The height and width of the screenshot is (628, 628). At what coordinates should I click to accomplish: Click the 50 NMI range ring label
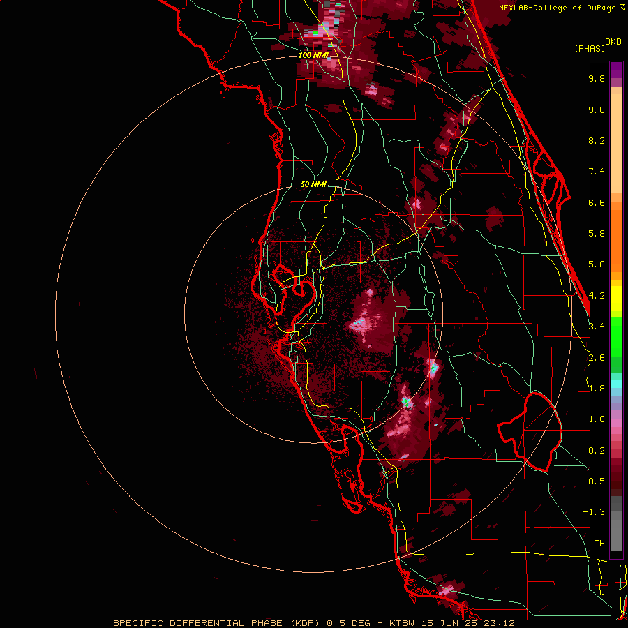coord(313,184)
